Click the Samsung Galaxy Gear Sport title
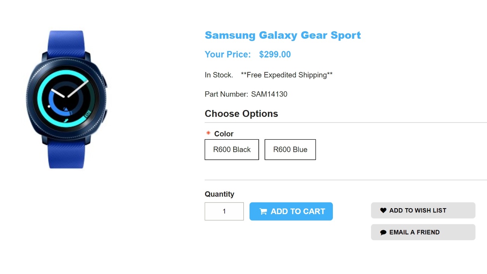The image size is (487, 274). pyautogui.click(x=283, y=35)
